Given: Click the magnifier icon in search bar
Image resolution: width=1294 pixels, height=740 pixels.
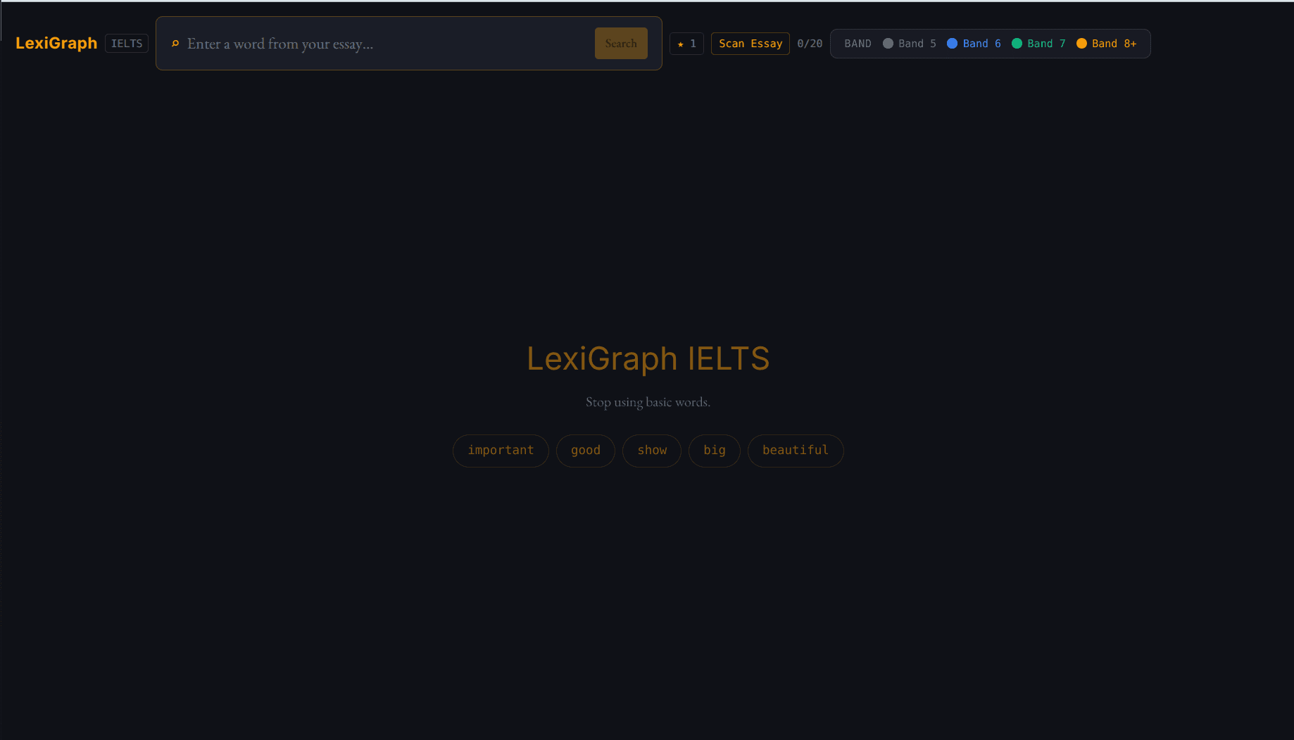Looking at the screenshot, I should coord(175,44).
